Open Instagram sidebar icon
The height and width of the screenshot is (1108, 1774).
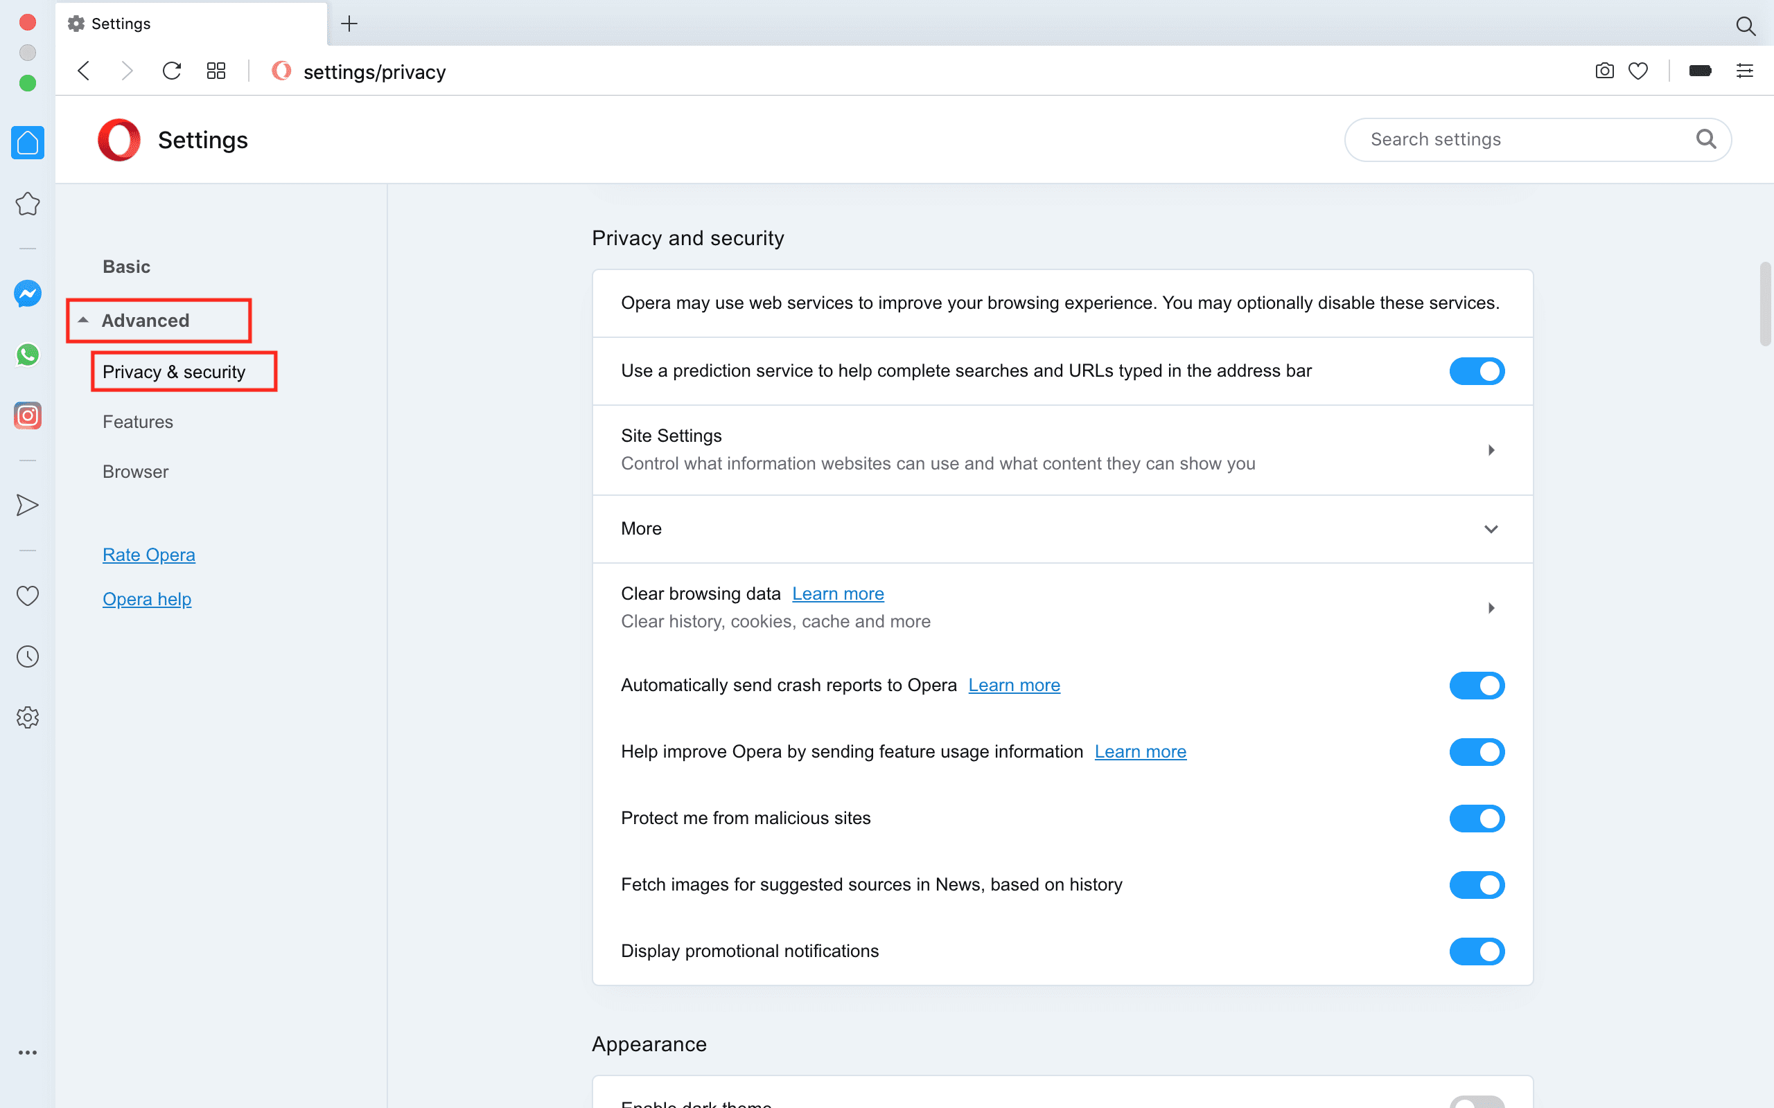point(28,415)
